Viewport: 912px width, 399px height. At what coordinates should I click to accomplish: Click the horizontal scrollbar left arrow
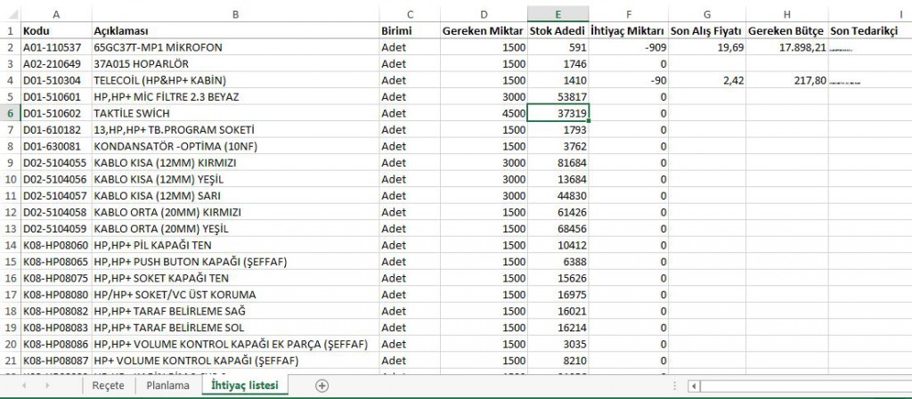694,386
